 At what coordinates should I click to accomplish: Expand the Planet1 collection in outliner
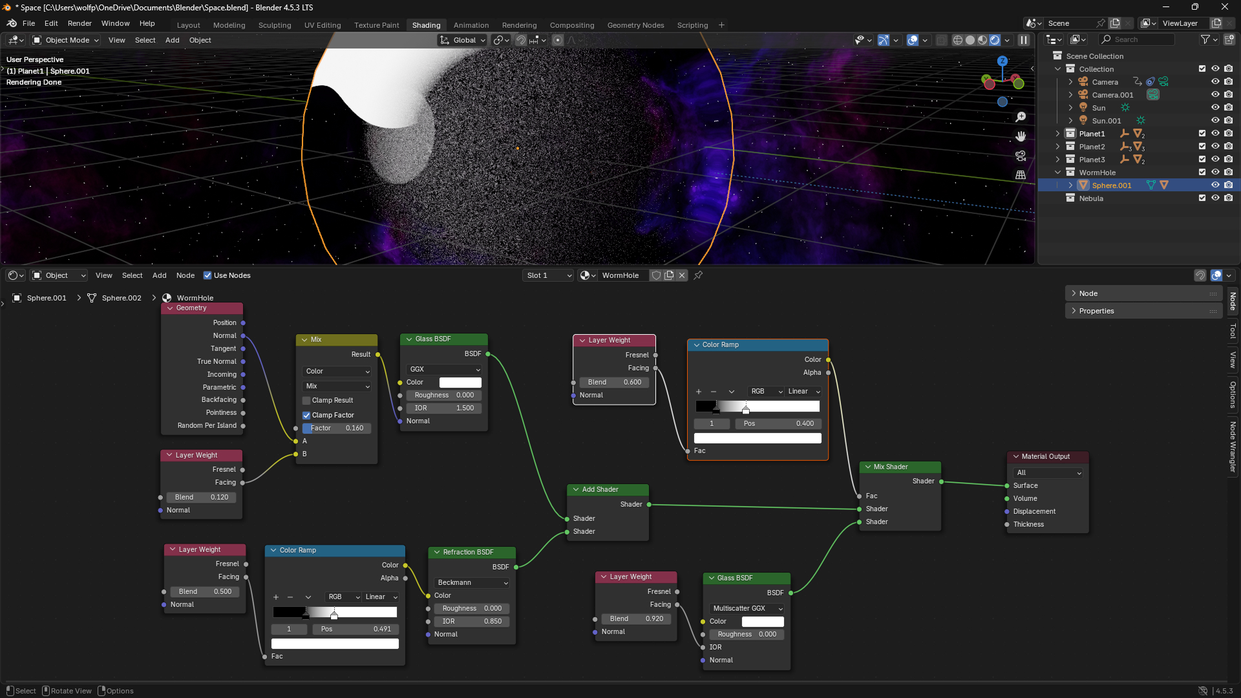(x=1058, y=134)
